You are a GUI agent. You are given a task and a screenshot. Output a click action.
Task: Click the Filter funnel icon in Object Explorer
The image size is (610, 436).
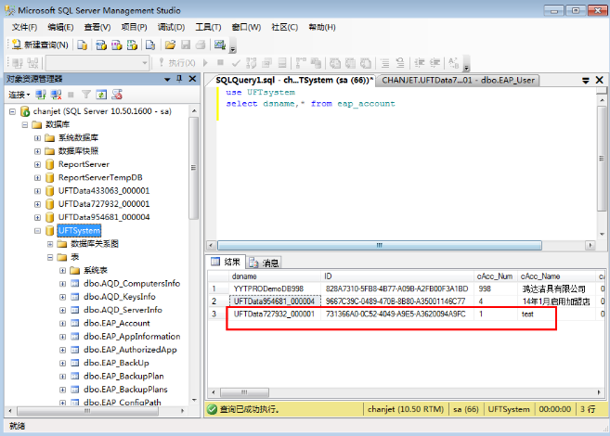point(86,95)
